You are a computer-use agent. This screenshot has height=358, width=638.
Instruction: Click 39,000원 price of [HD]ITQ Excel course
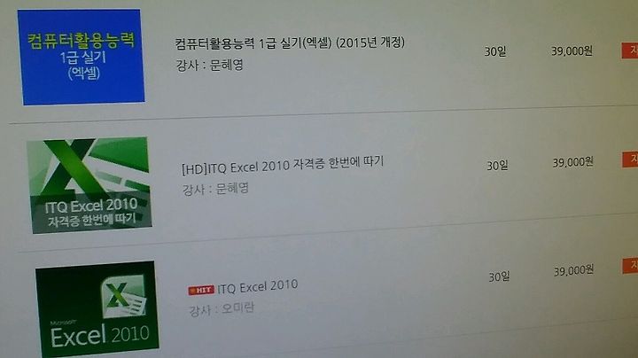[573, 163]
